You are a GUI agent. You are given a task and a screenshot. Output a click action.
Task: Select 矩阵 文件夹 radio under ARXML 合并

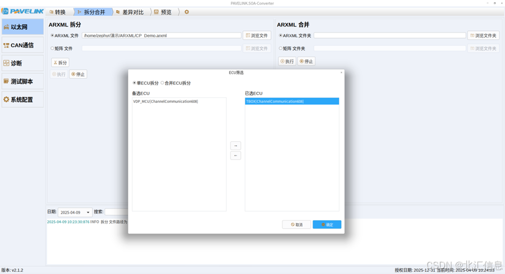coord(281,48)
